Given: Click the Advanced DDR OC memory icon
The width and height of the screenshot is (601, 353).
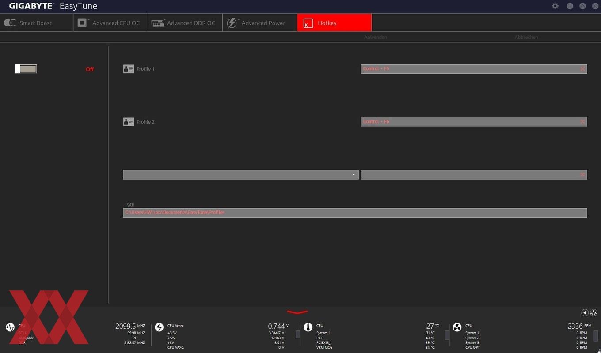Looking at the screenshot, I should pyautogui.click(x=158, y=23).
